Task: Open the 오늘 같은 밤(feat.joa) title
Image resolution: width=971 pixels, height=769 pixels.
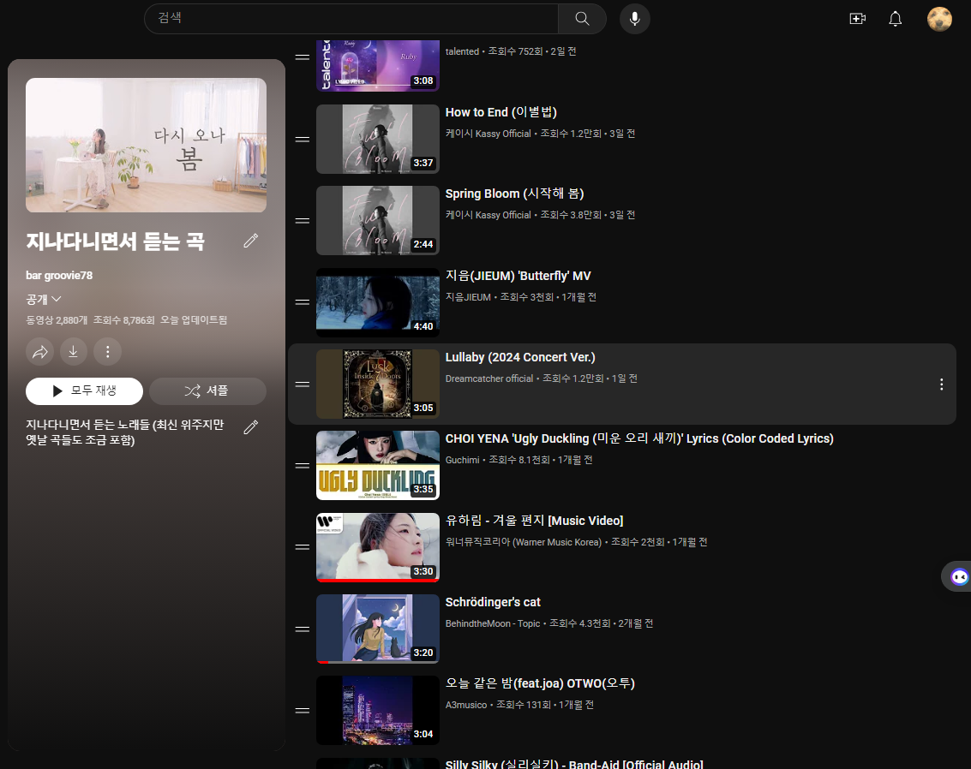Action: [540, 683]
